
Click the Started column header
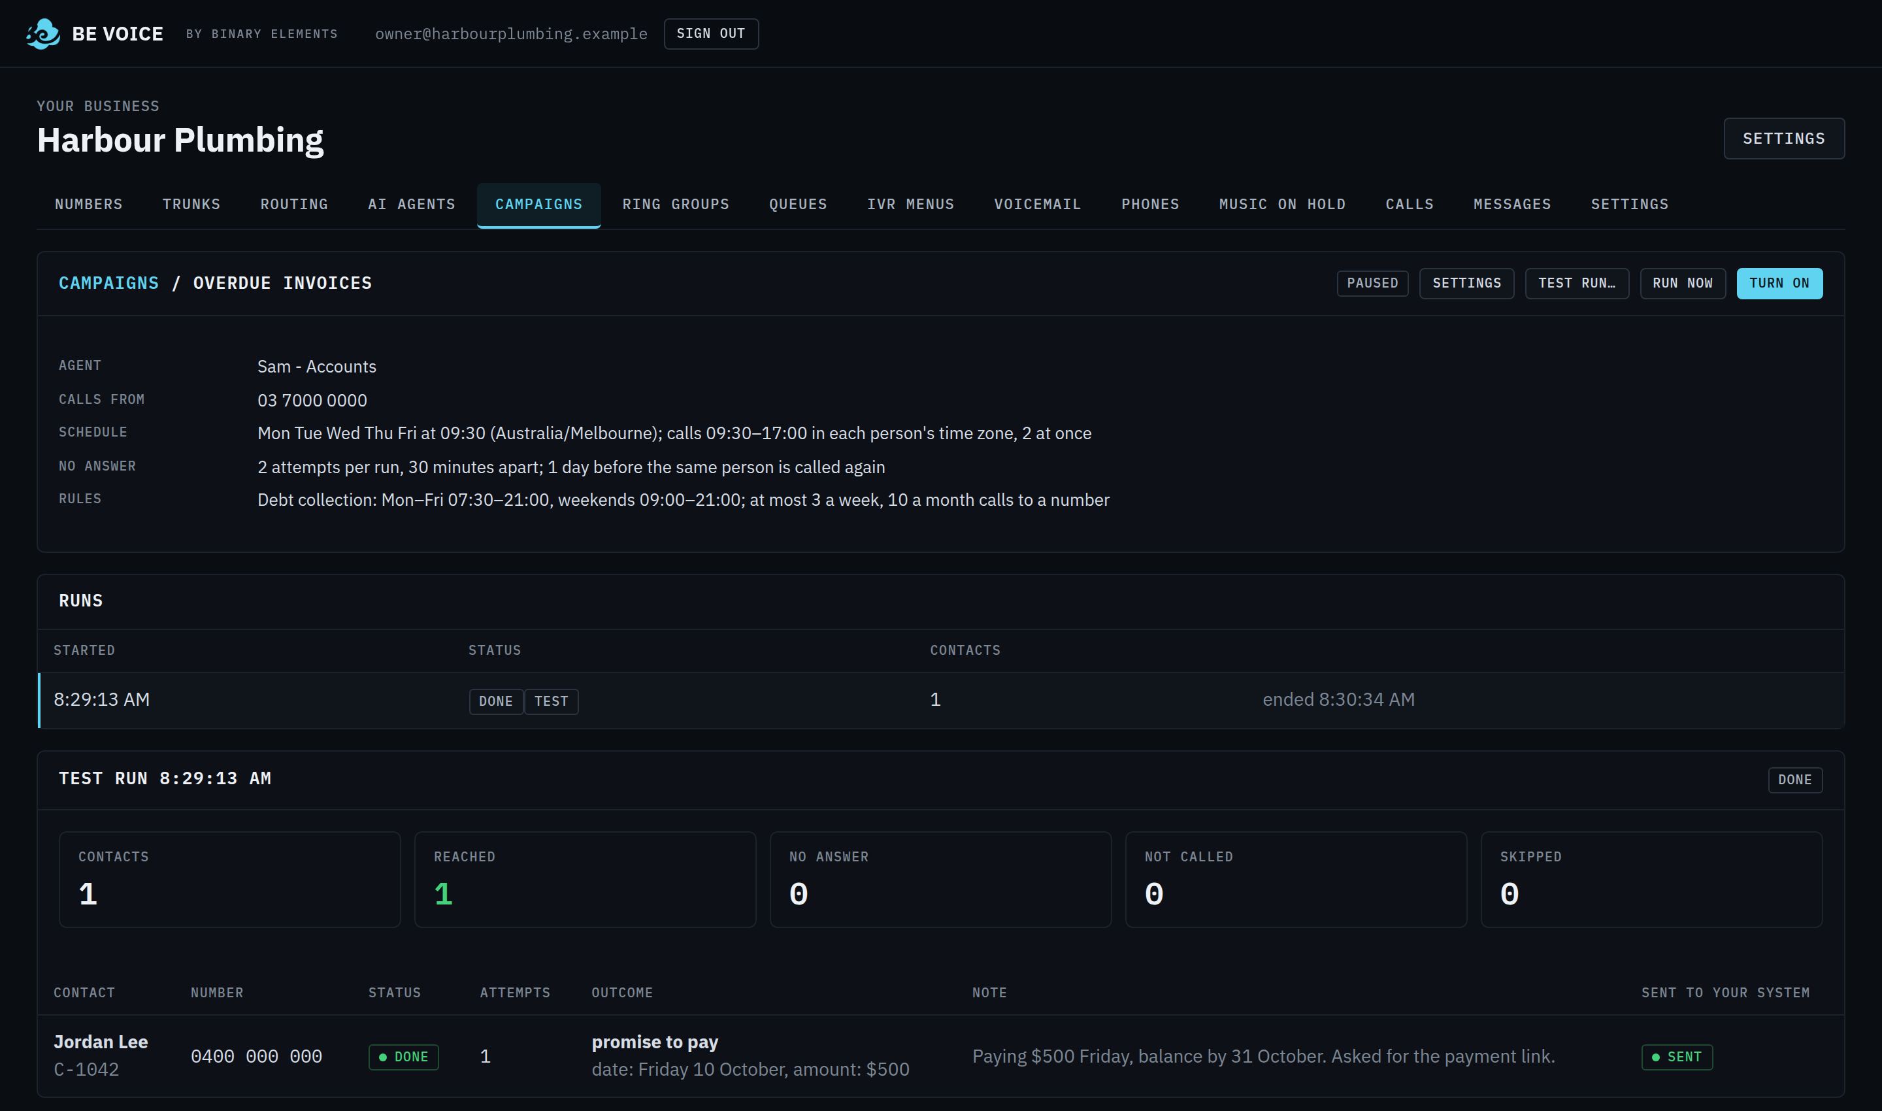[84, 650]
